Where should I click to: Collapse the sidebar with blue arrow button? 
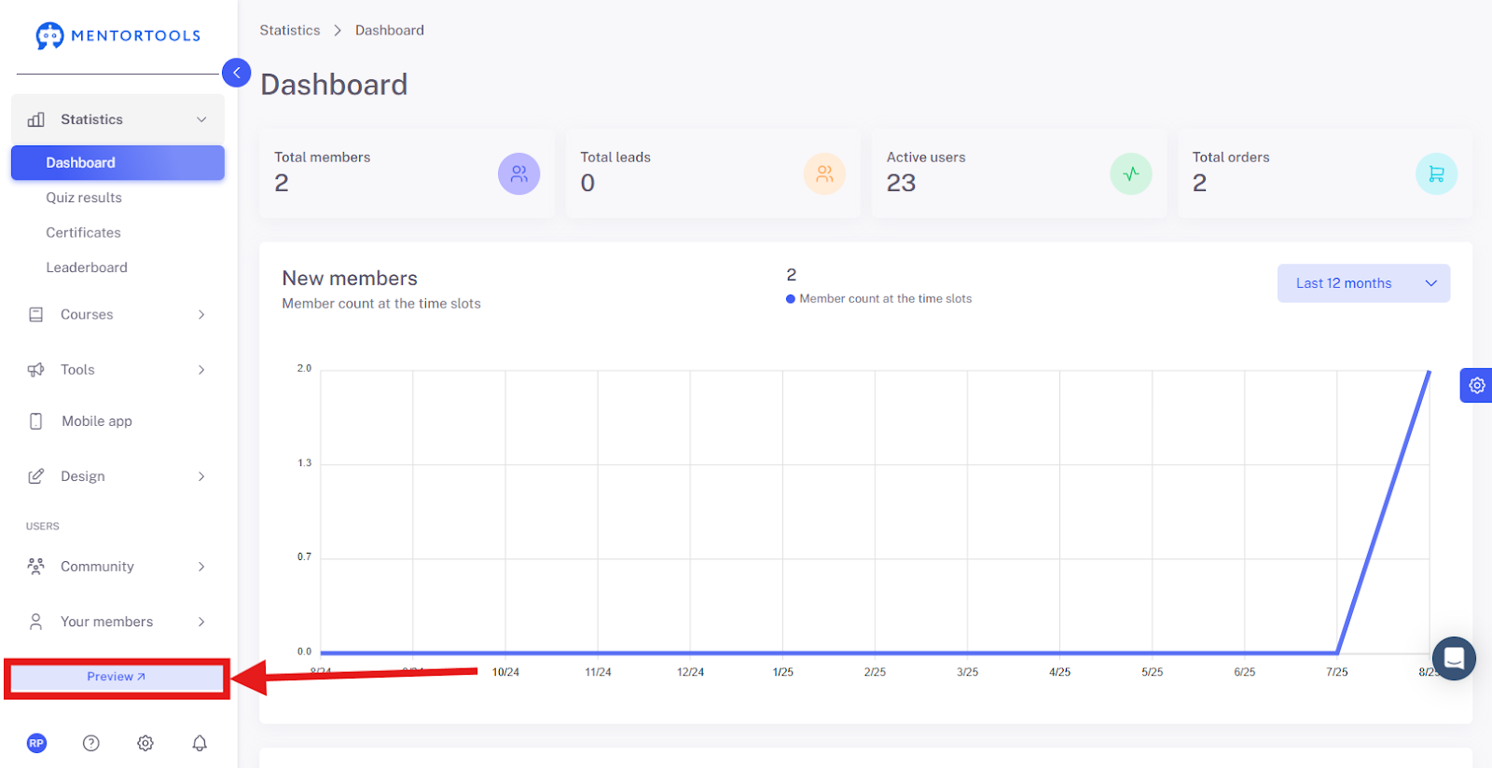tap(237, 73)
